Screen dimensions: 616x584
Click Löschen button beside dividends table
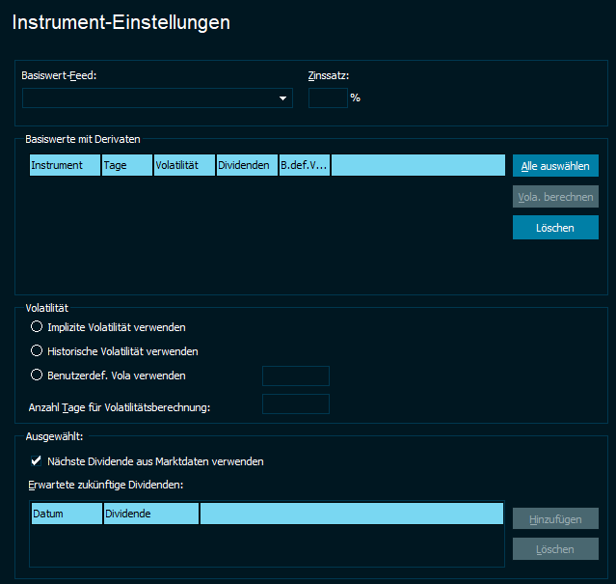(x=555, y=549)
